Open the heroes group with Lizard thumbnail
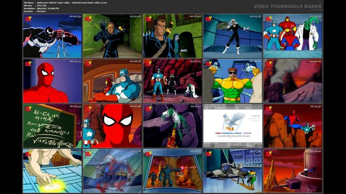 click(293, 36)
